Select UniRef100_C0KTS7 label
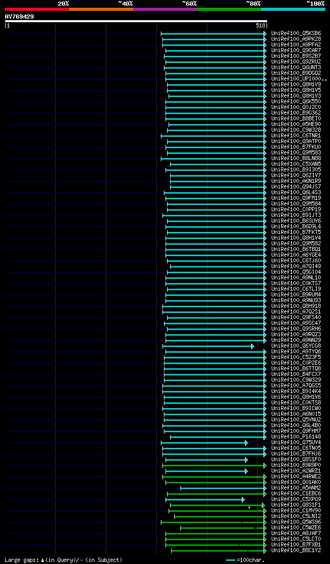Image resolution: width=330 pixels, height=564 pixels. [296, 283]
